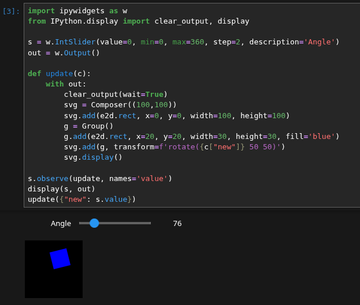Click the 'with out:' line
This screenshot has height=305, width=360.
point(66,84)
